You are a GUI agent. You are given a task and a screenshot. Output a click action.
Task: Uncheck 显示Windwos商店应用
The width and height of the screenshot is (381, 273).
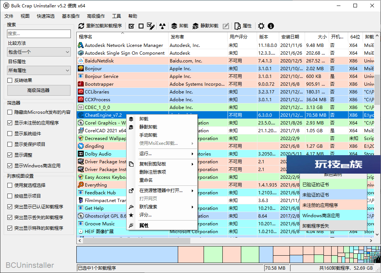coord(10,166)
